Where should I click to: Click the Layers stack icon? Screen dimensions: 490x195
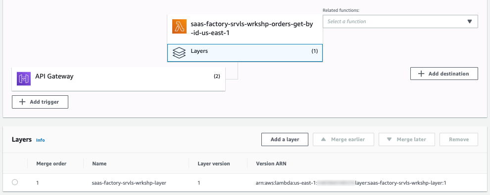(x=179, y=53)
